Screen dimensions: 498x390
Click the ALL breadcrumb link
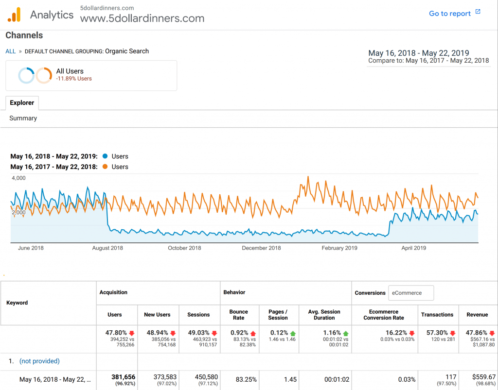tap(11, 51)
